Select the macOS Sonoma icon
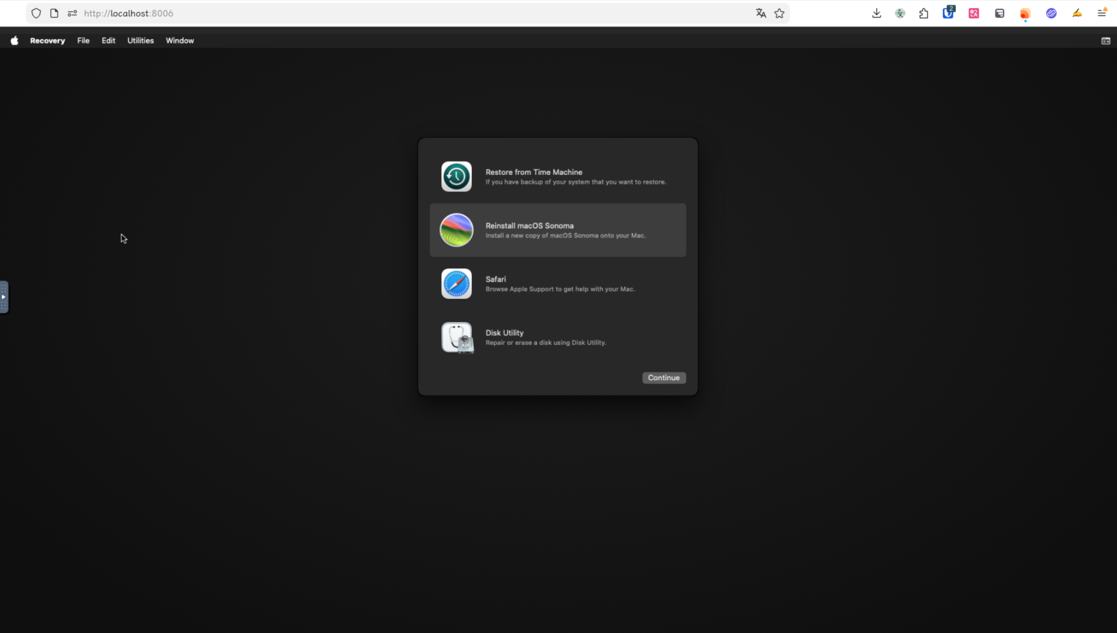This screenshot has width=1117, height=633. coord(456,230)
